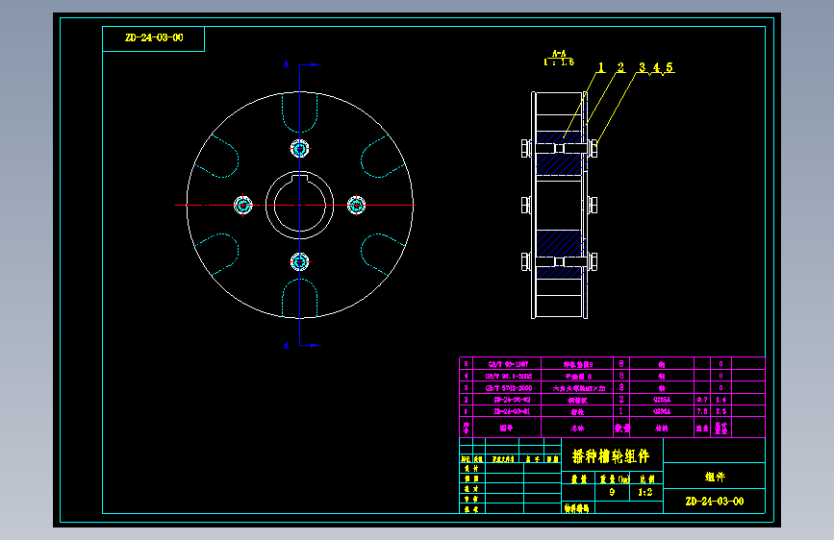Select the bottom bolt hole on the wheel

[299, 261]
